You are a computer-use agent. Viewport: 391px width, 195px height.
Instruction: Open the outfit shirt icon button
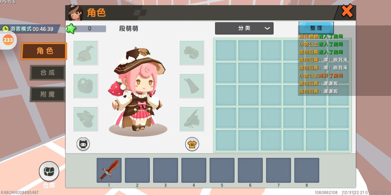point(192,144)
